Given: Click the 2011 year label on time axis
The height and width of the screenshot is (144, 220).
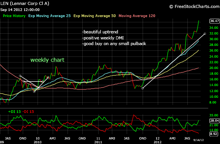Looking at the screenshot, I should (x=98, y=142).
